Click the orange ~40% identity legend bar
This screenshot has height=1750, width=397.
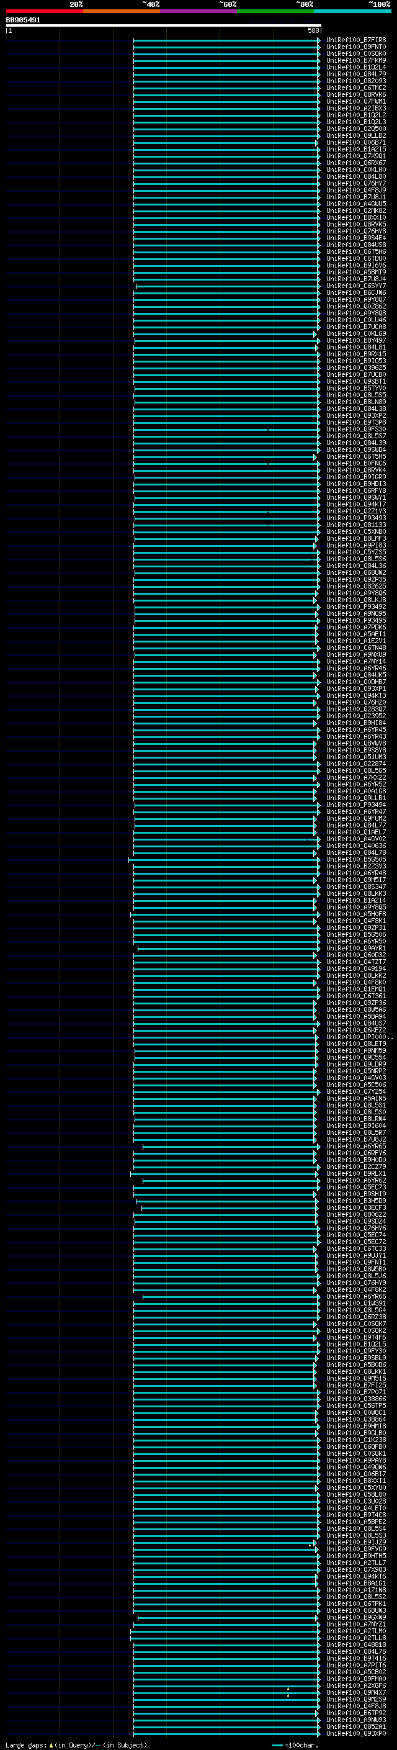122,12
